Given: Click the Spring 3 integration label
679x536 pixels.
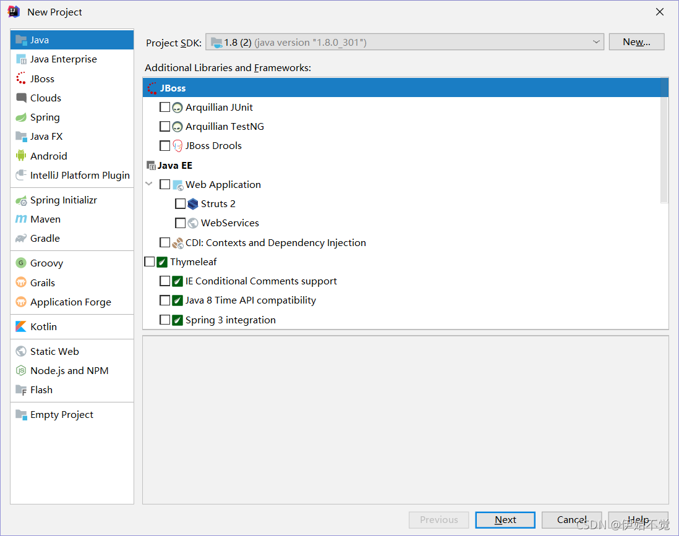Looking at the screenshot, I should [231, 320].
